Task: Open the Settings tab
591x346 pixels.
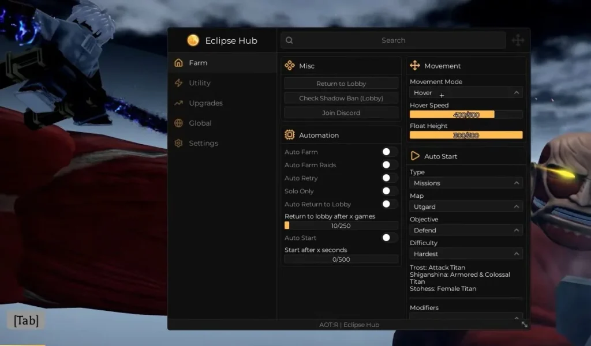Action: click(223, 143)
